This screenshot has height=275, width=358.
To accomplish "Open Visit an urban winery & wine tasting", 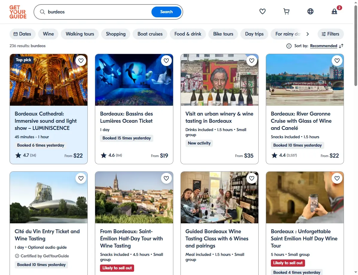I will point(219,117).
